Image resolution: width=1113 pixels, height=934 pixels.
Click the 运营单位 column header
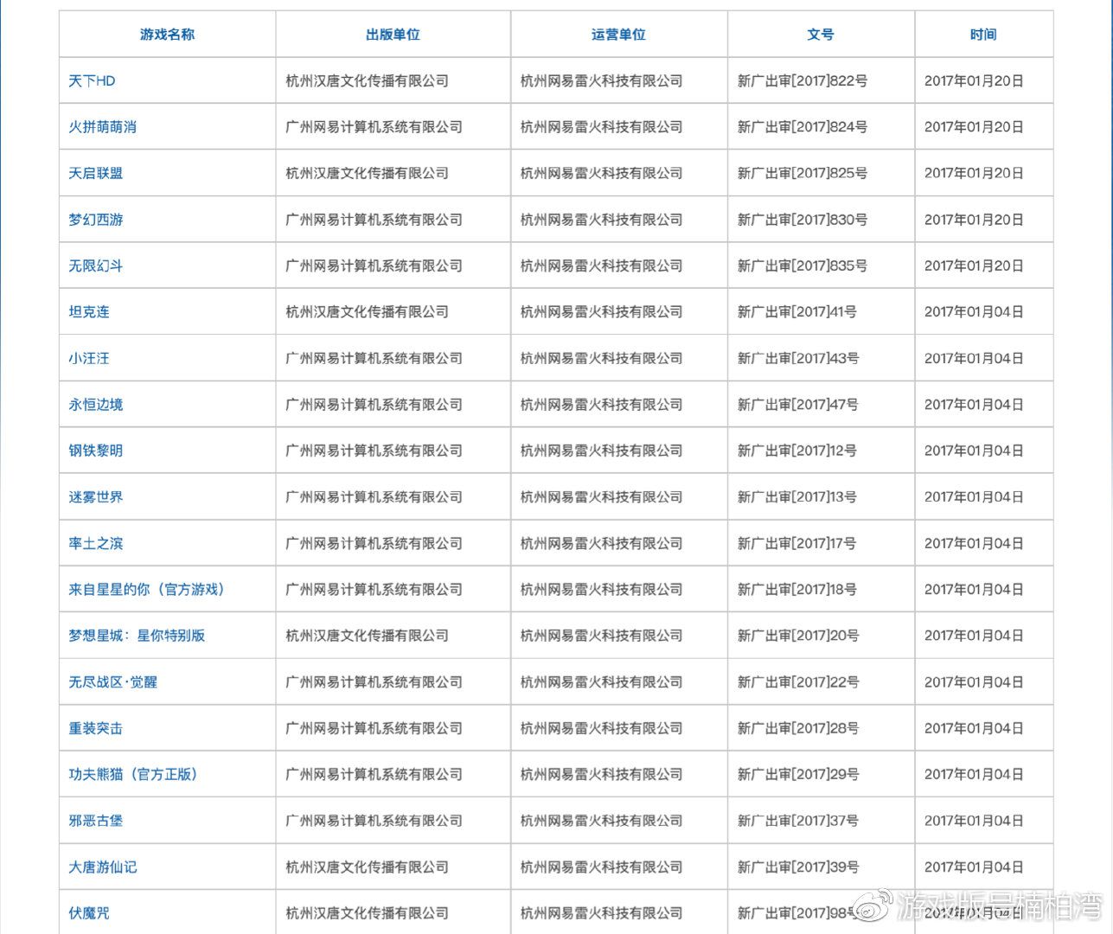click(x=619, y=35)
